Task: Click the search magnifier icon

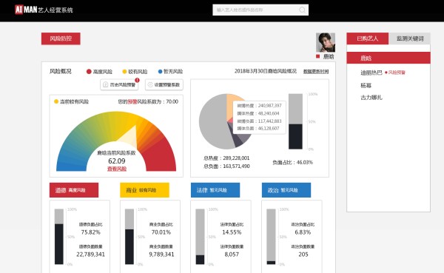Action: point(302,10)
